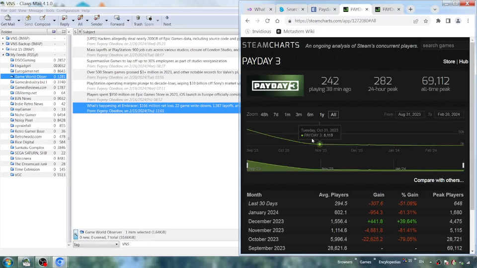
Task: Open the browser tab search chevron
Action: 435,9
